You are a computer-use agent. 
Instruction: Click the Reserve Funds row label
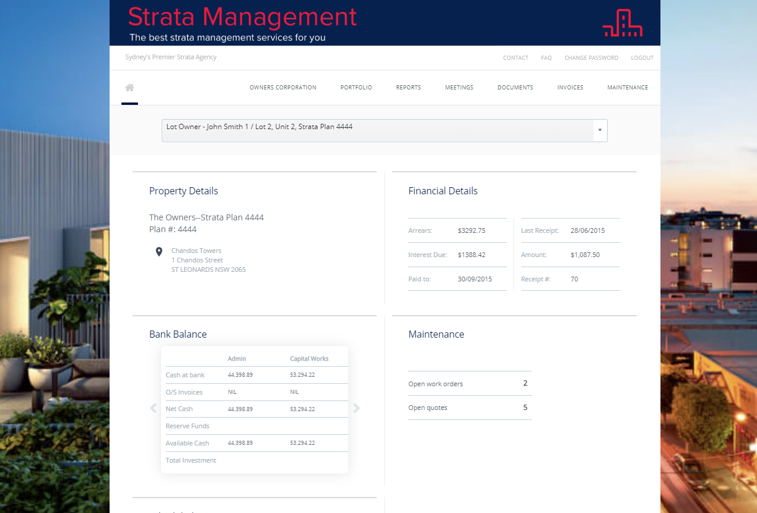tap(188, 426)
